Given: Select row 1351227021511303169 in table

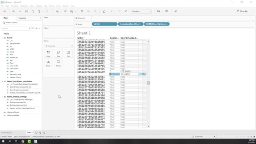Looking at the screenshot, I should coord(91,72).
